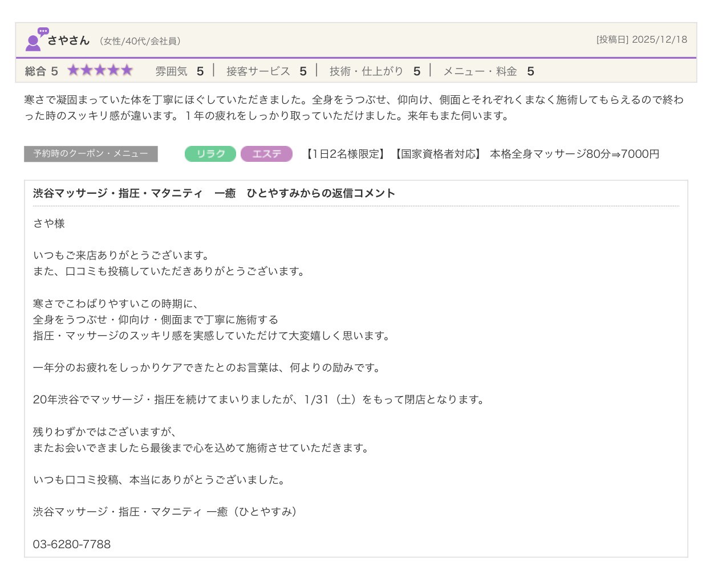Click the first star in the rating

(x=74, y=70)
